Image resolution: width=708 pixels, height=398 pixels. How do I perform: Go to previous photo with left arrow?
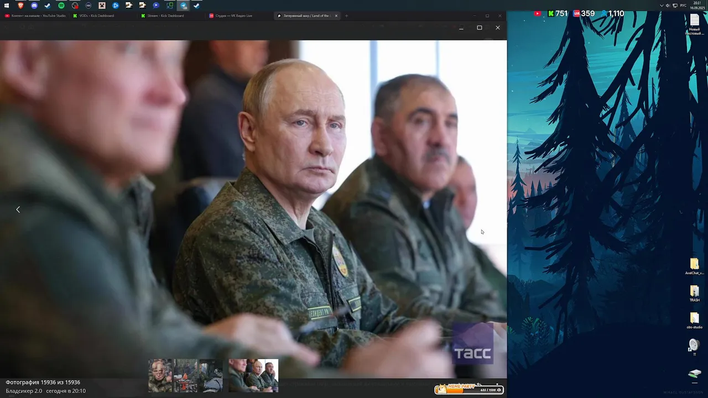(18, 210)
